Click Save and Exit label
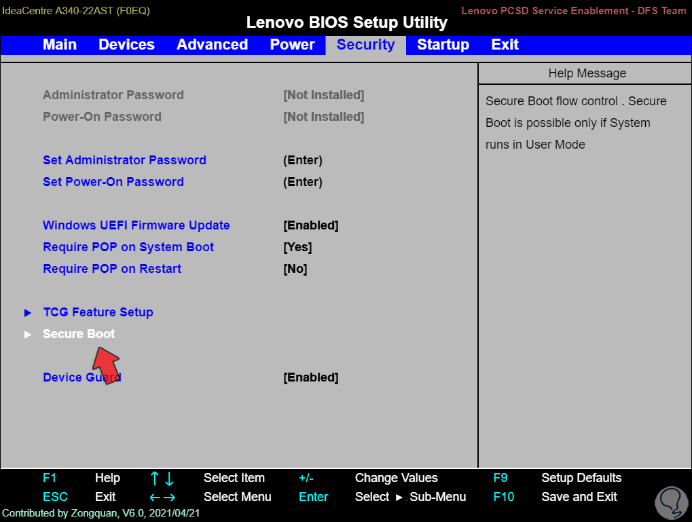Image resolution: width=692 pixels, height=522 pixels. click(579, 497)
